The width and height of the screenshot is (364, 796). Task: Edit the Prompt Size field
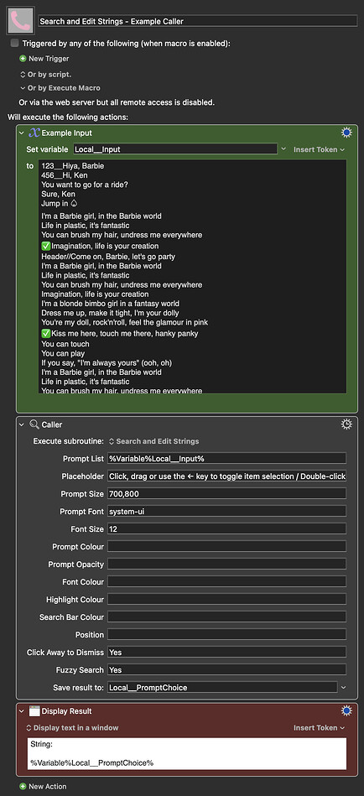click(227, 493)
